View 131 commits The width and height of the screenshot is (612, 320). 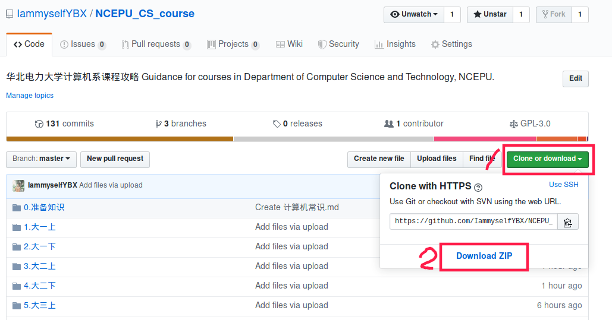coord(64,124)
